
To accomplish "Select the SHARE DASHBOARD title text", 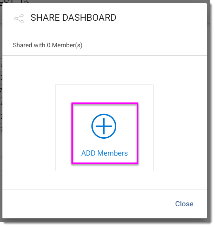I will 73,18.
